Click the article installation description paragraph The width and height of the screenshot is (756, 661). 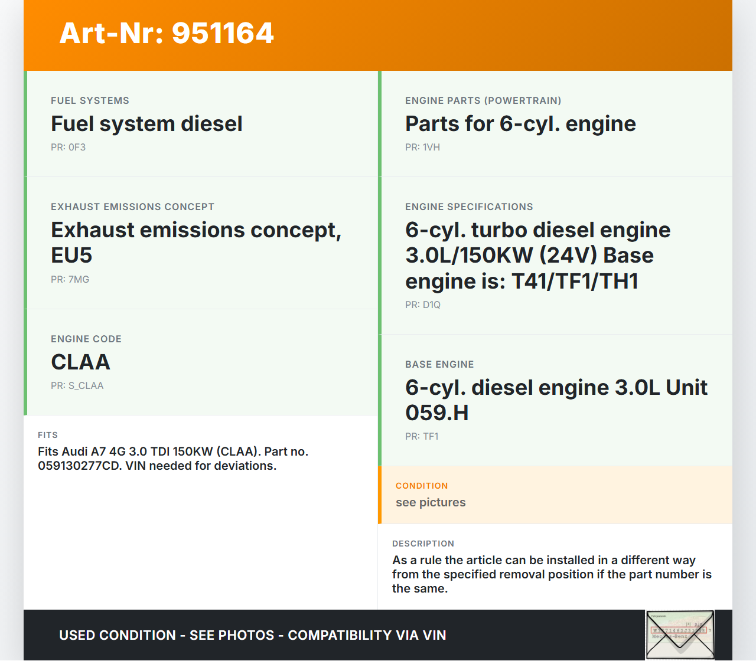(552, 574)
